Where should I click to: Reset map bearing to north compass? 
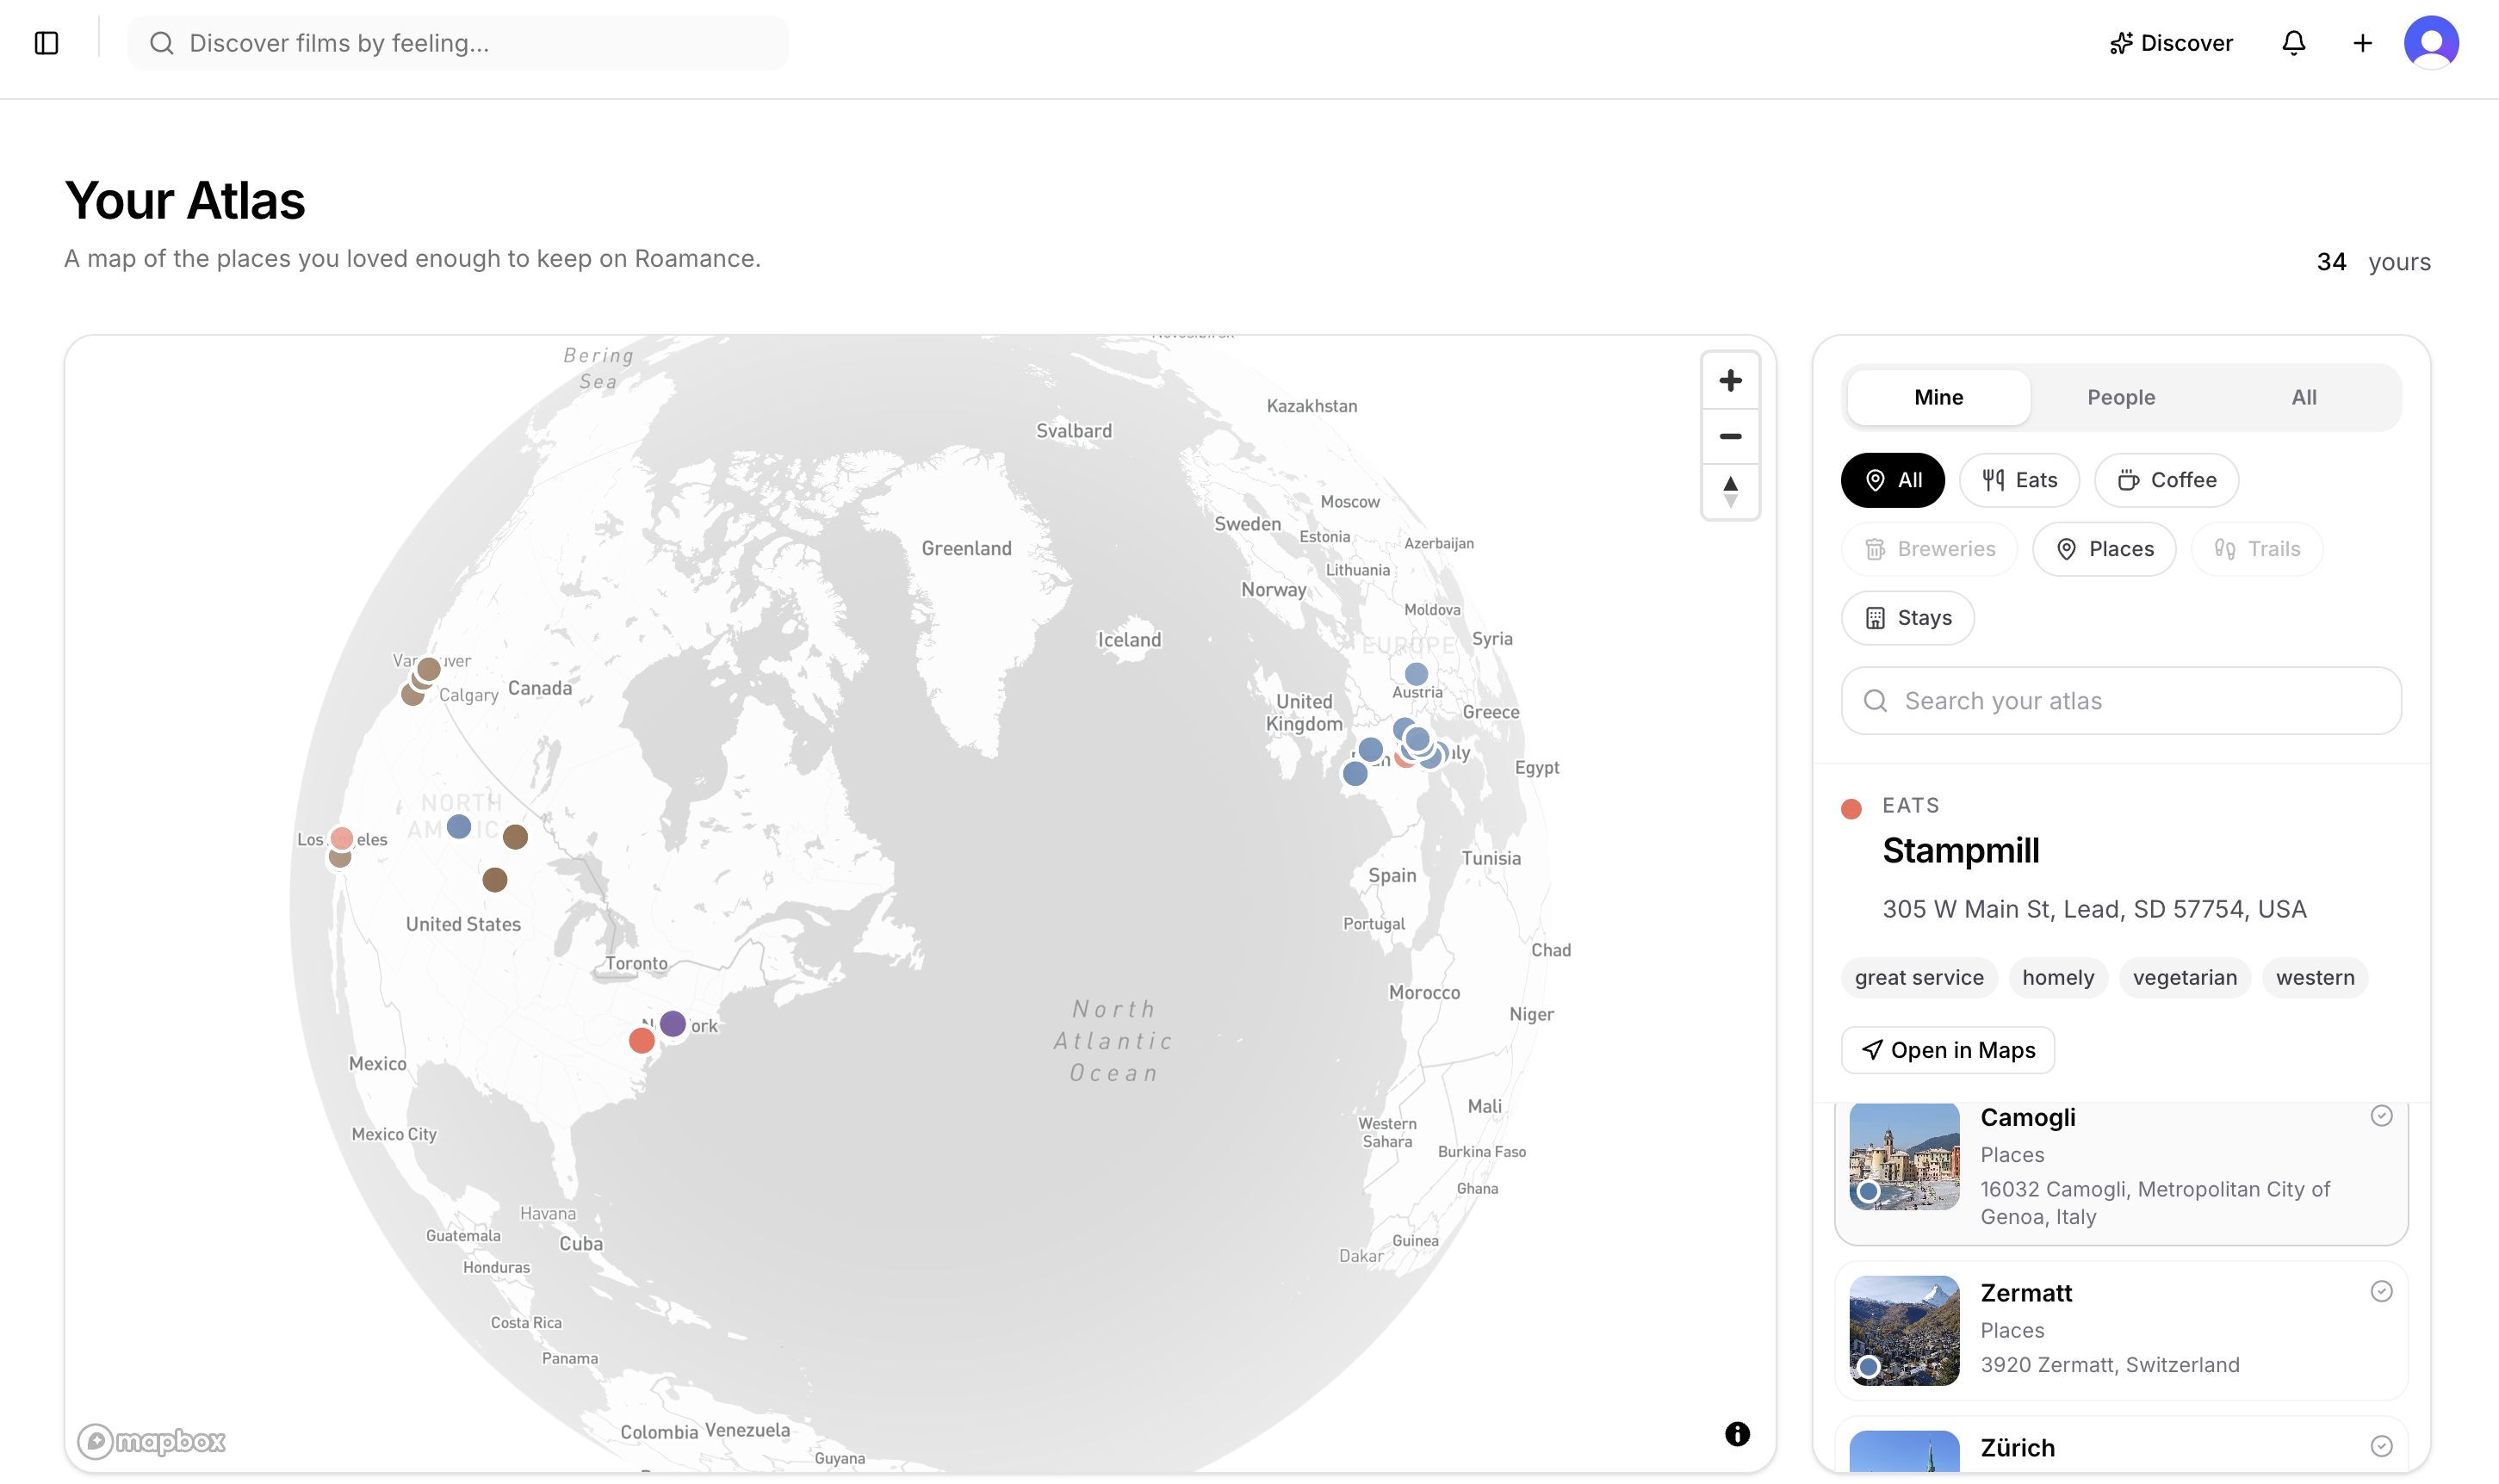tap(1730, 492)
